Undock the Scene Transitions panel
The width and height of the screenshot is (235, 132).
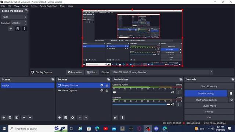click(26, 11)
